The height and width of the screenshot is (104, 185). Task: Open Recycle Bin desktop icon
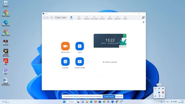tap(6, 4)
